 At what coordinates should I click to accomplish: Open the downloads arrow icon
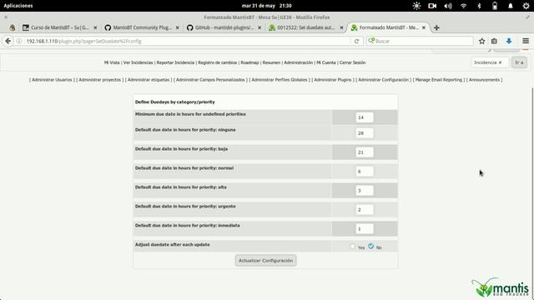[x=509, y=41]
